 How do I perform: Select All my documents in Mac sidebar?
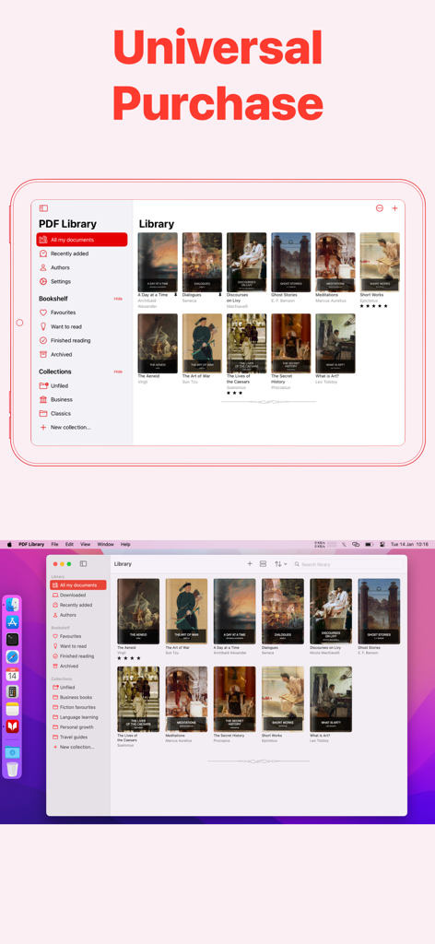[78, 585]
